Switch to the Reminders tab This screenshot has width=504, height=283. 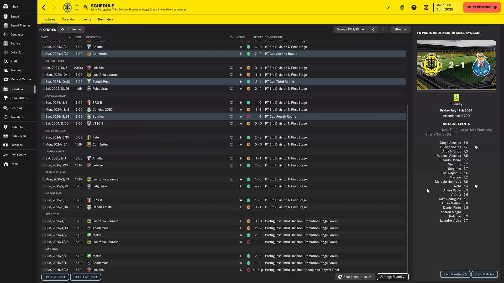tap(106, 19)
